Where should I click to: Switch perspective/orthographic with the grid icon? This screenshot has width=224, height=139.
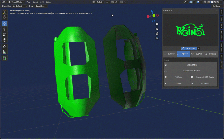click(x=157, y=38)
